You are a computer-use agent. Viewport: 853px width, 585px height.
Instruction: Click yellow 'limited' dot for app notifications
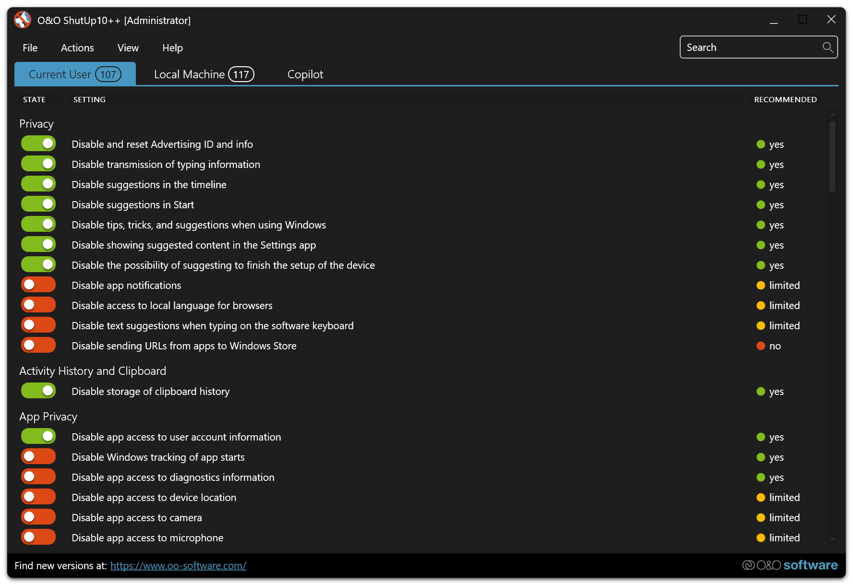pyautogui.click(x=760, y=286)
